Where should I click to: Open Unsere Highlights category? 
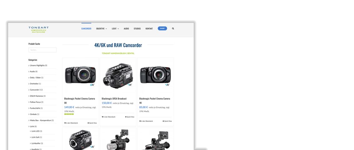pos(38,66)
